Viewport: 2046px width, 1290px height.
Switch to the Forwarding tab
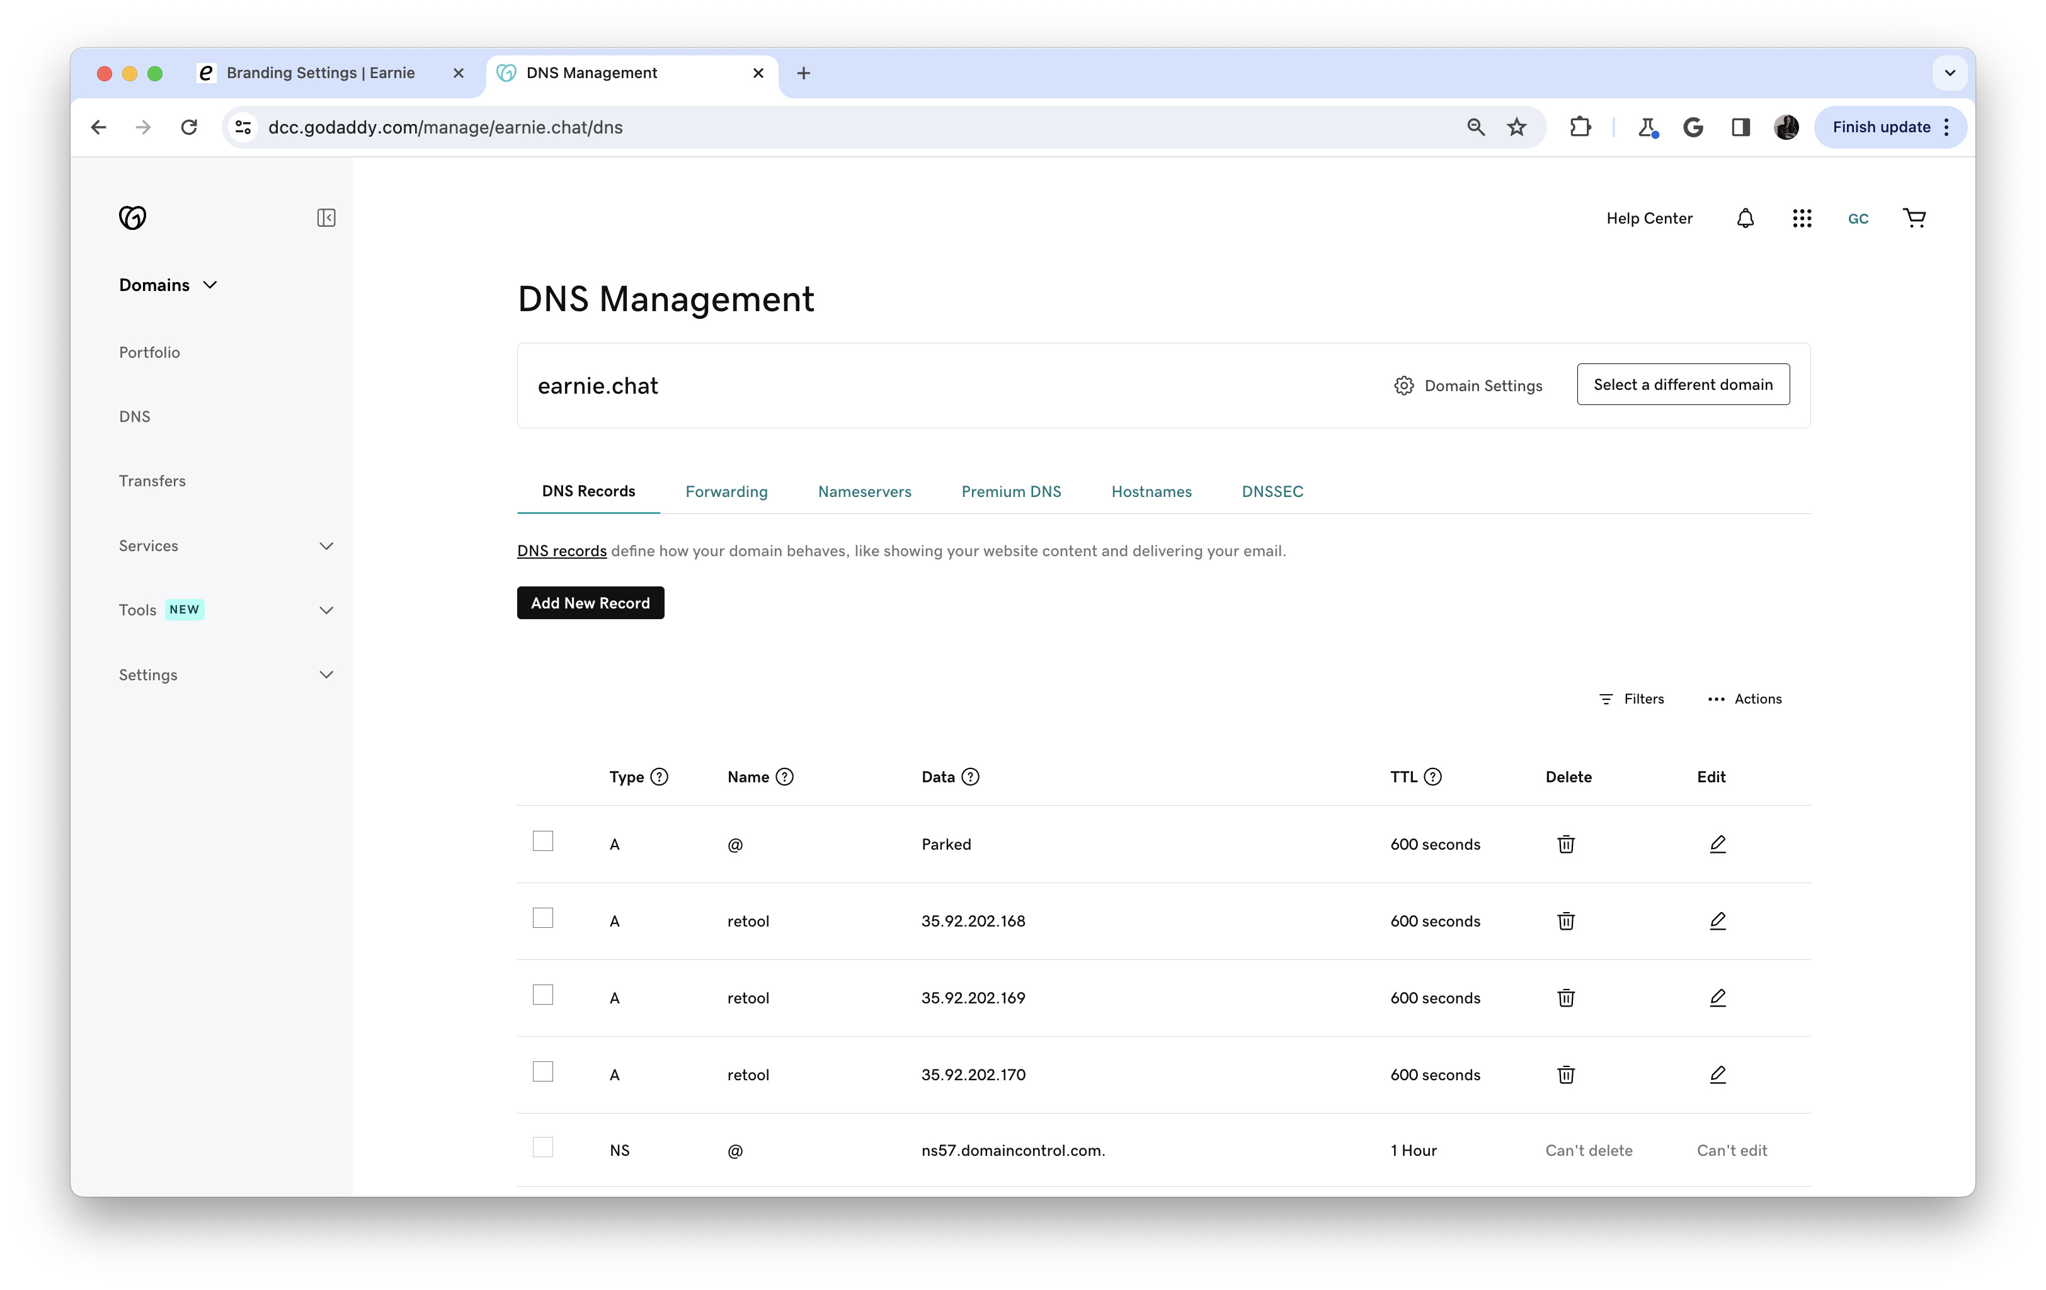[x=726, y=491]
